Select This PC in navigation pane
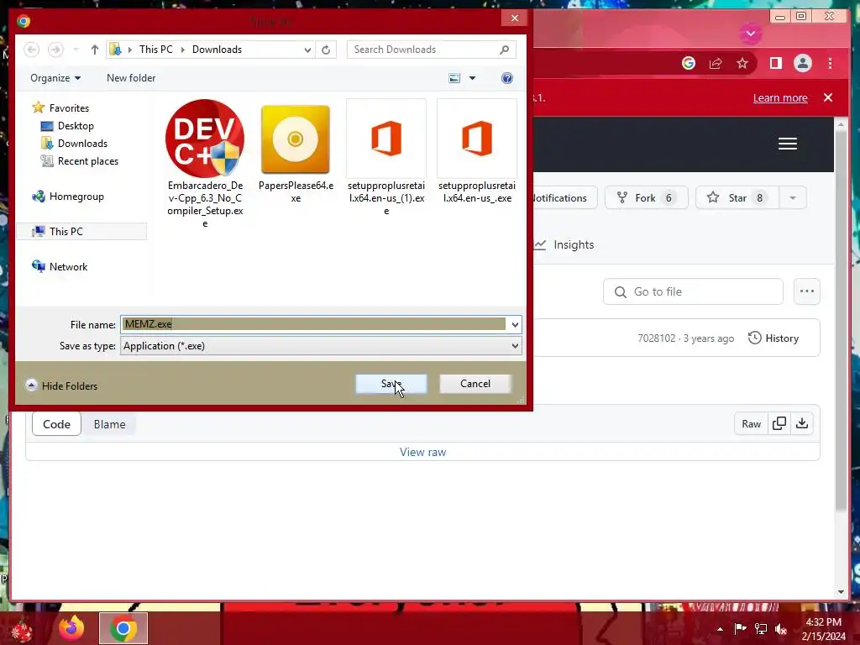The image size is (860, 645). click(x=81, y=232)
